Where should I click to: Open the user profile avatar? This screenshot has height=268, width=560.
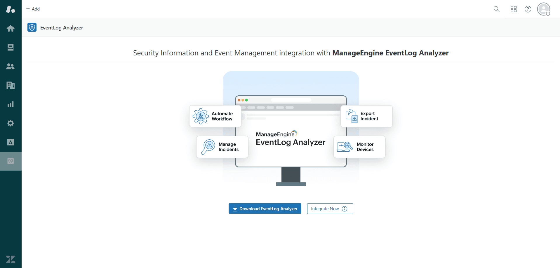click(x=543, y=9)
